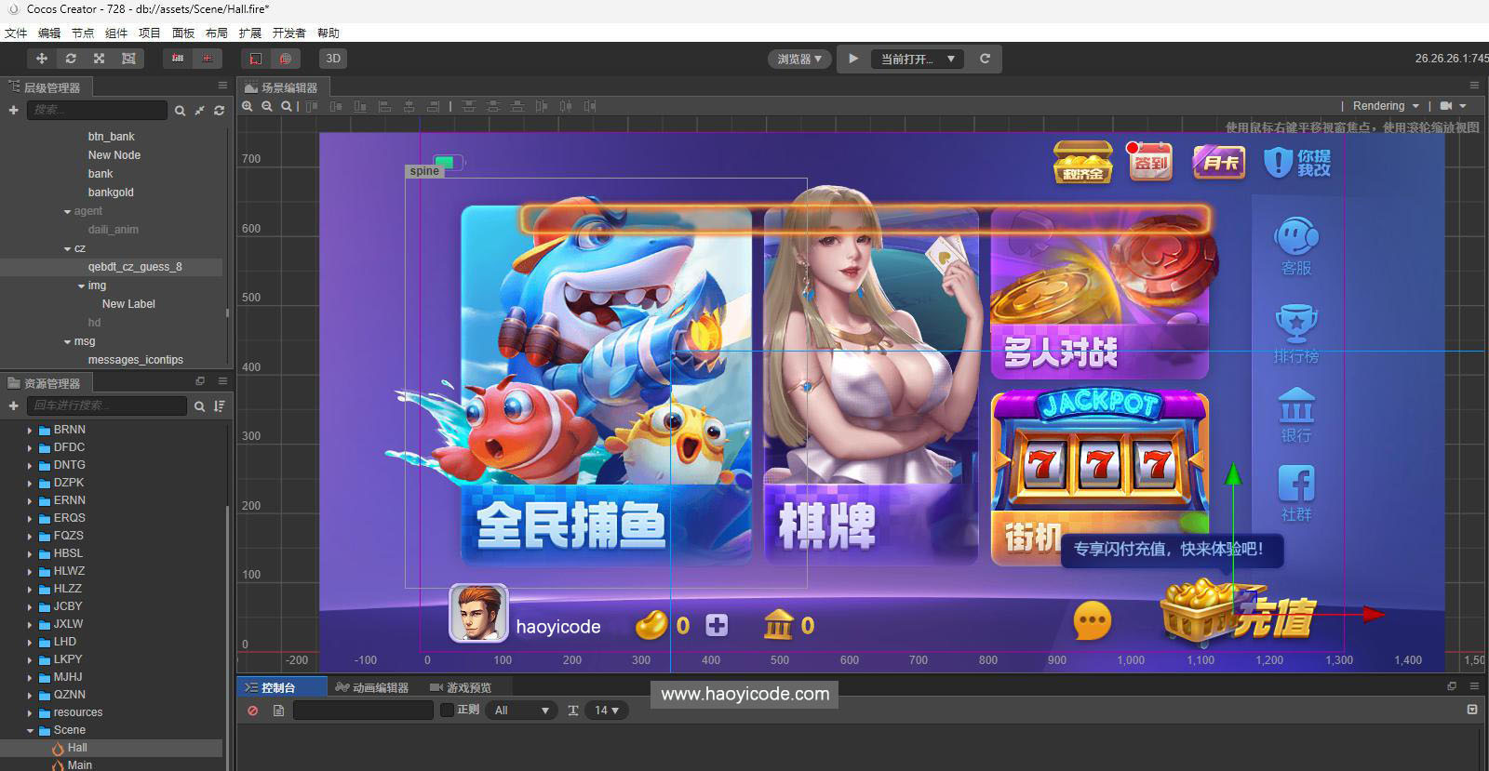The image size is (1489, 771).
Task: Switch to the 游戏预览 tab
Action: point(461,687)
